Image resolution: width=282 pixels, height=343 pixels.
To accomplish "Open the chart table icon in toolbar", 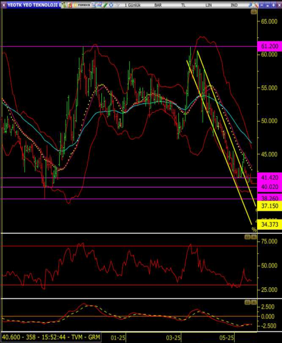I will tap(94, 5).
